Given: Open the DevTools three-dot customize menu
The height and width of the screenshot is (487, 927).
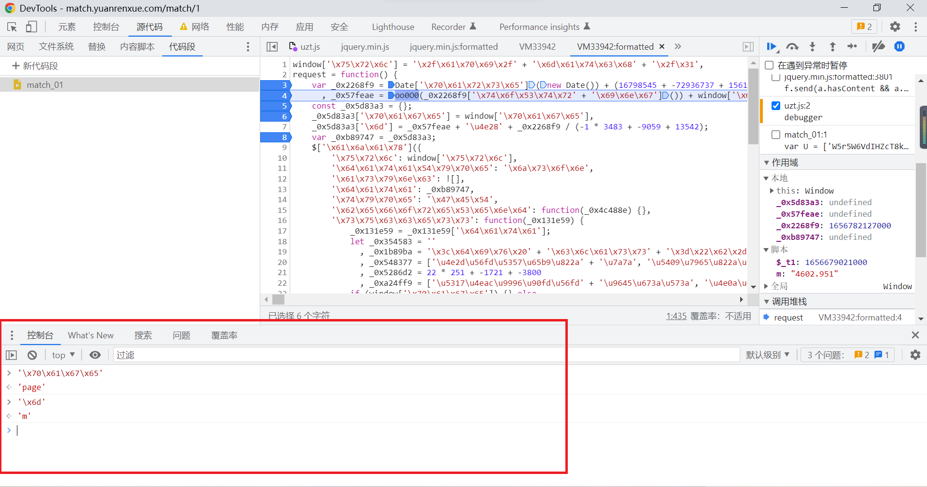Looking at the screenshot, I should (x=915, y=27).
